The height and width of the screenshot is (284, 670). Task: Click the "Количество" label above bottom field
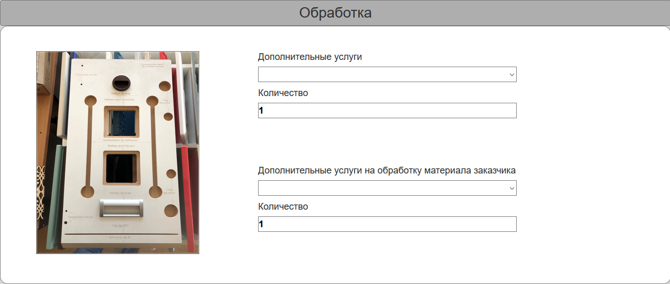point(283,207)
